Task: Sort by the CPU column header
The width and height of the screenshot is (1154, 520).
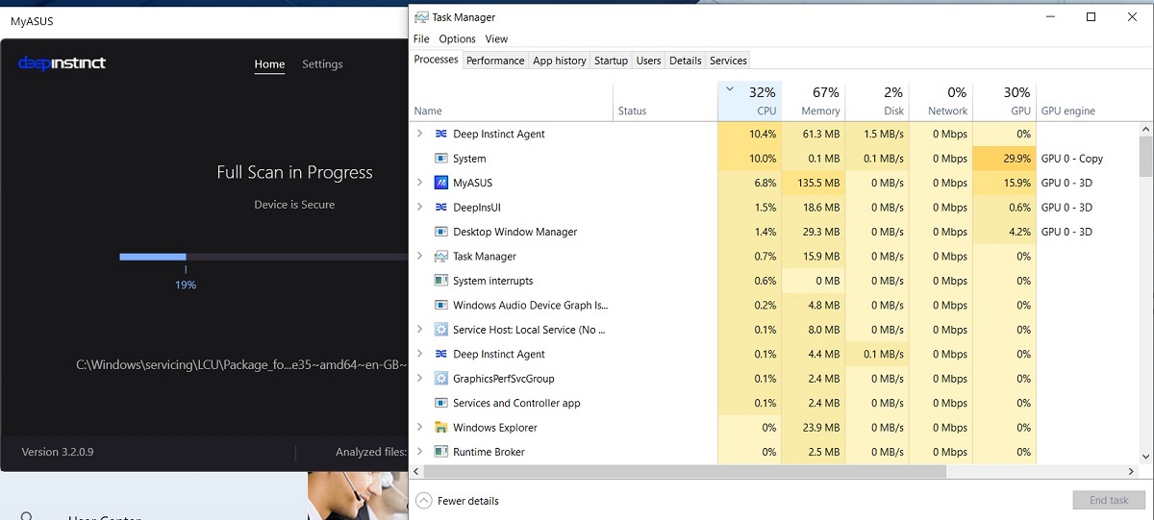Action: point(749,102)
